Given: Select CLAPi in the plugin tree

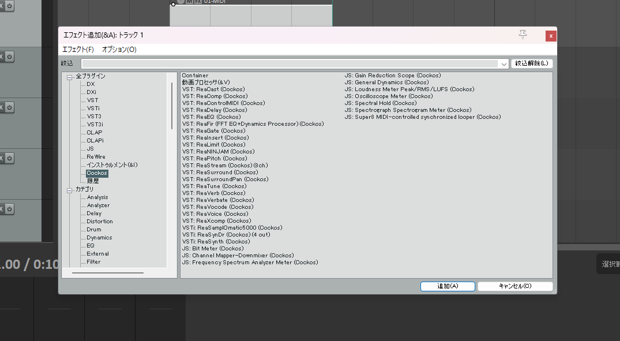Looking at the screenshot, I should [x=95, y=140].
